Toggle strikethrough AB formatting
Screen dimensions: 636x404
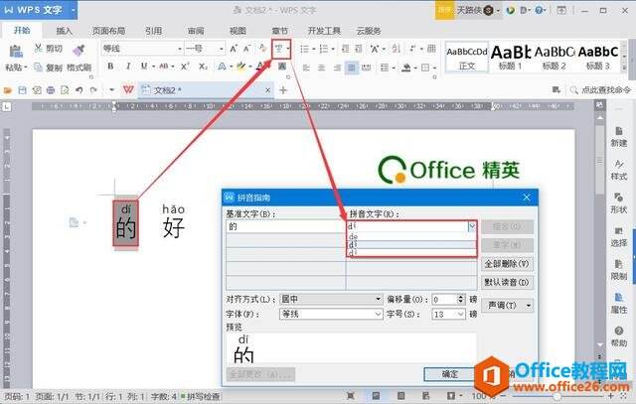[164, 67]
